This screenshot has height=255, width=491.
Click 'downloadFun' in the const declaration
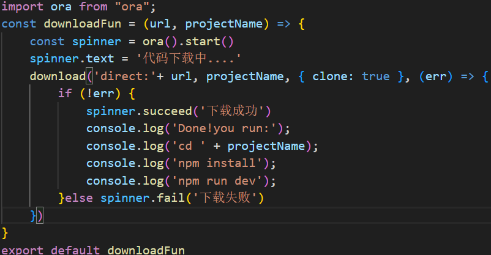(83, 24)
